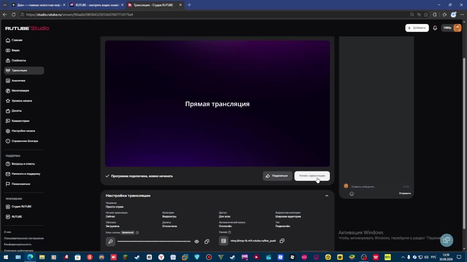The height and width of the screenshot is (262, 467).
Task: Click the help icon next to Сервер
Action: pos(229,232)
